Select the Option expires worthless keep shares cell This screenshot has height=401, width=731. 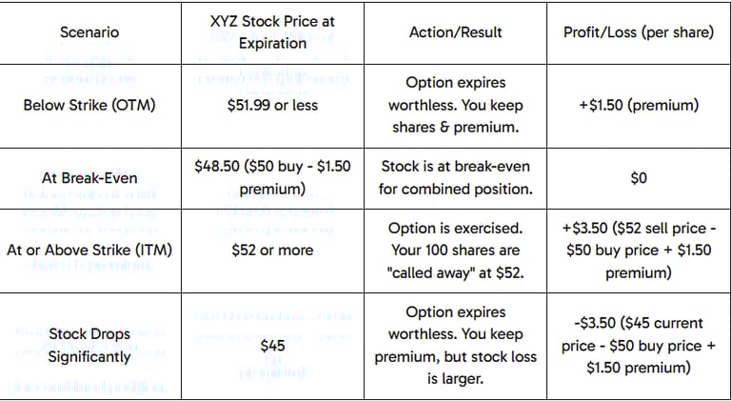point(456,105)
